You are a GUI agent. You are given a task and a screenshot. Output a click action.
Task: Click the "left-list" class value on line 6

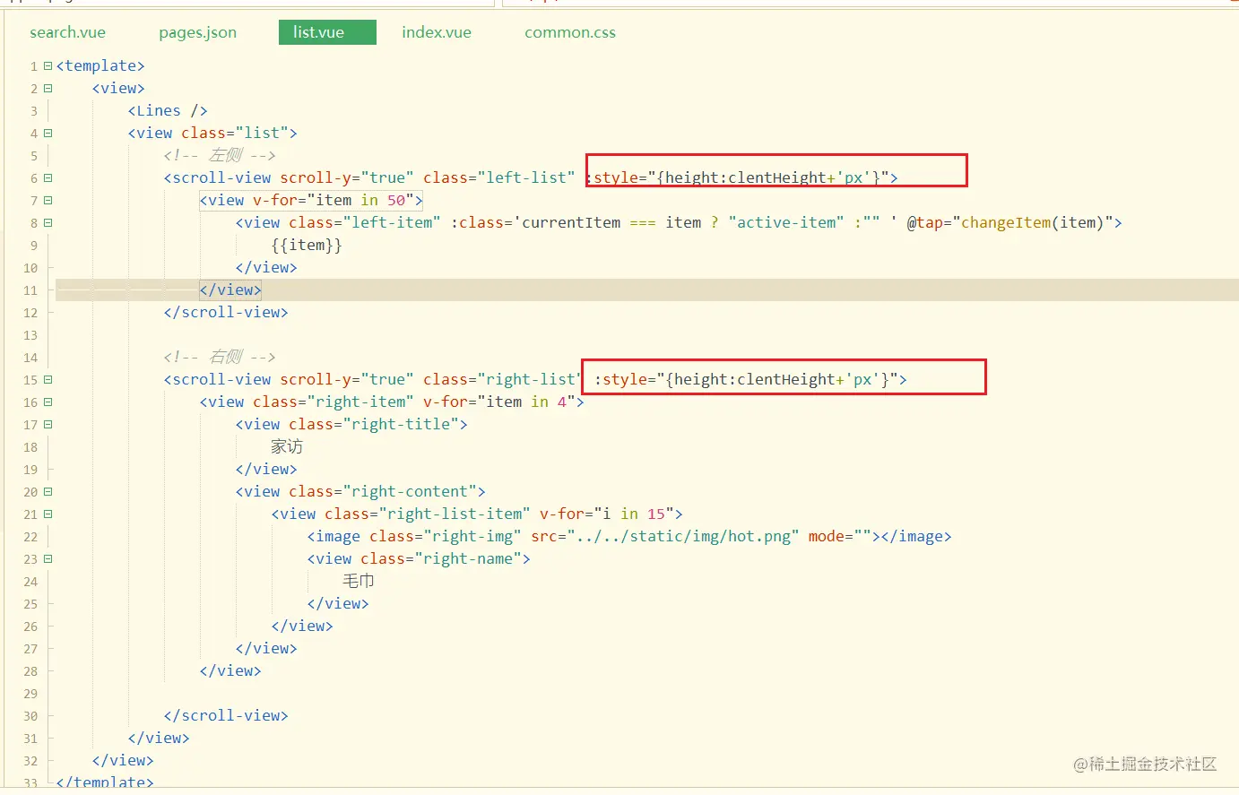(526, 177)
